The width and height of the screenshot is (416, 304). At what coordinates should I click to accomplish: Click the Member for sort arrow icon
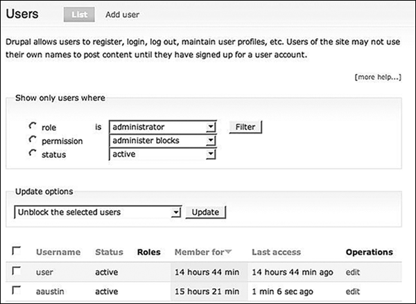click(229, 253)
